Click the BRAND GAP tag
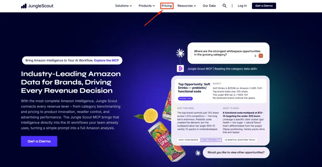This screenshot has width=322, height=167. pos(185,99)
